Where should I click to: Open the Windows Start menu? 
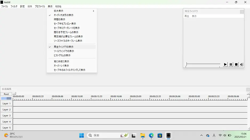82,135
